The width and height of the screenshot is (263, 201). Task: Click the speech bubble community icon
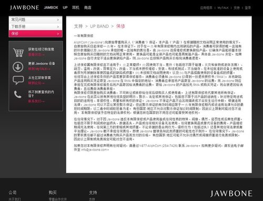pyautogui.click(x=18, y=80)
